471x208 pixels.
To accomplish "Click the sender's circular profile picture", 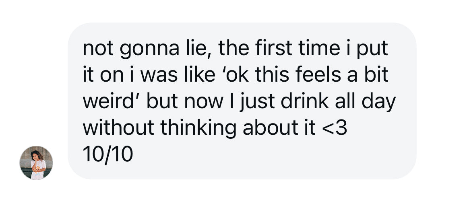I will coord(36,163).
